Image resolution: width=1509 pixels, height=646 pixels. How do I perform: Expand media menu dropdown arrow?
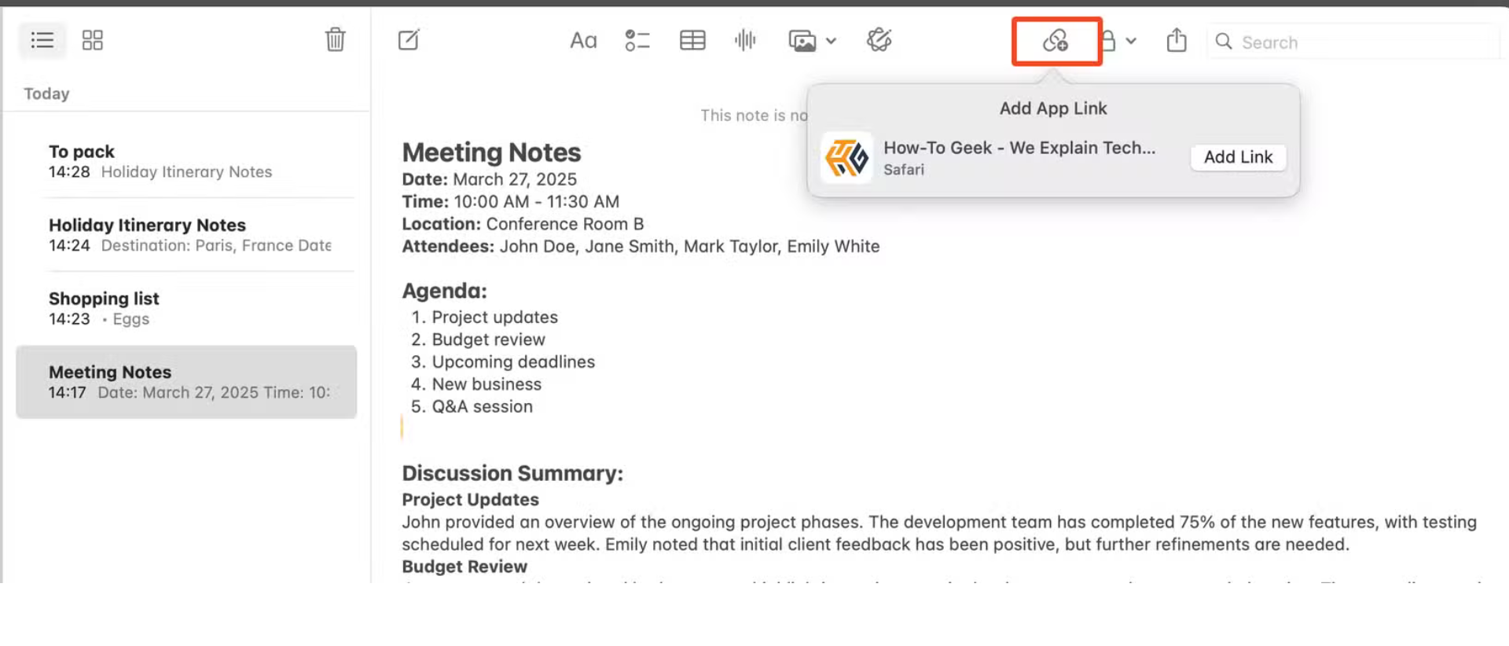[x=832, y=41]
